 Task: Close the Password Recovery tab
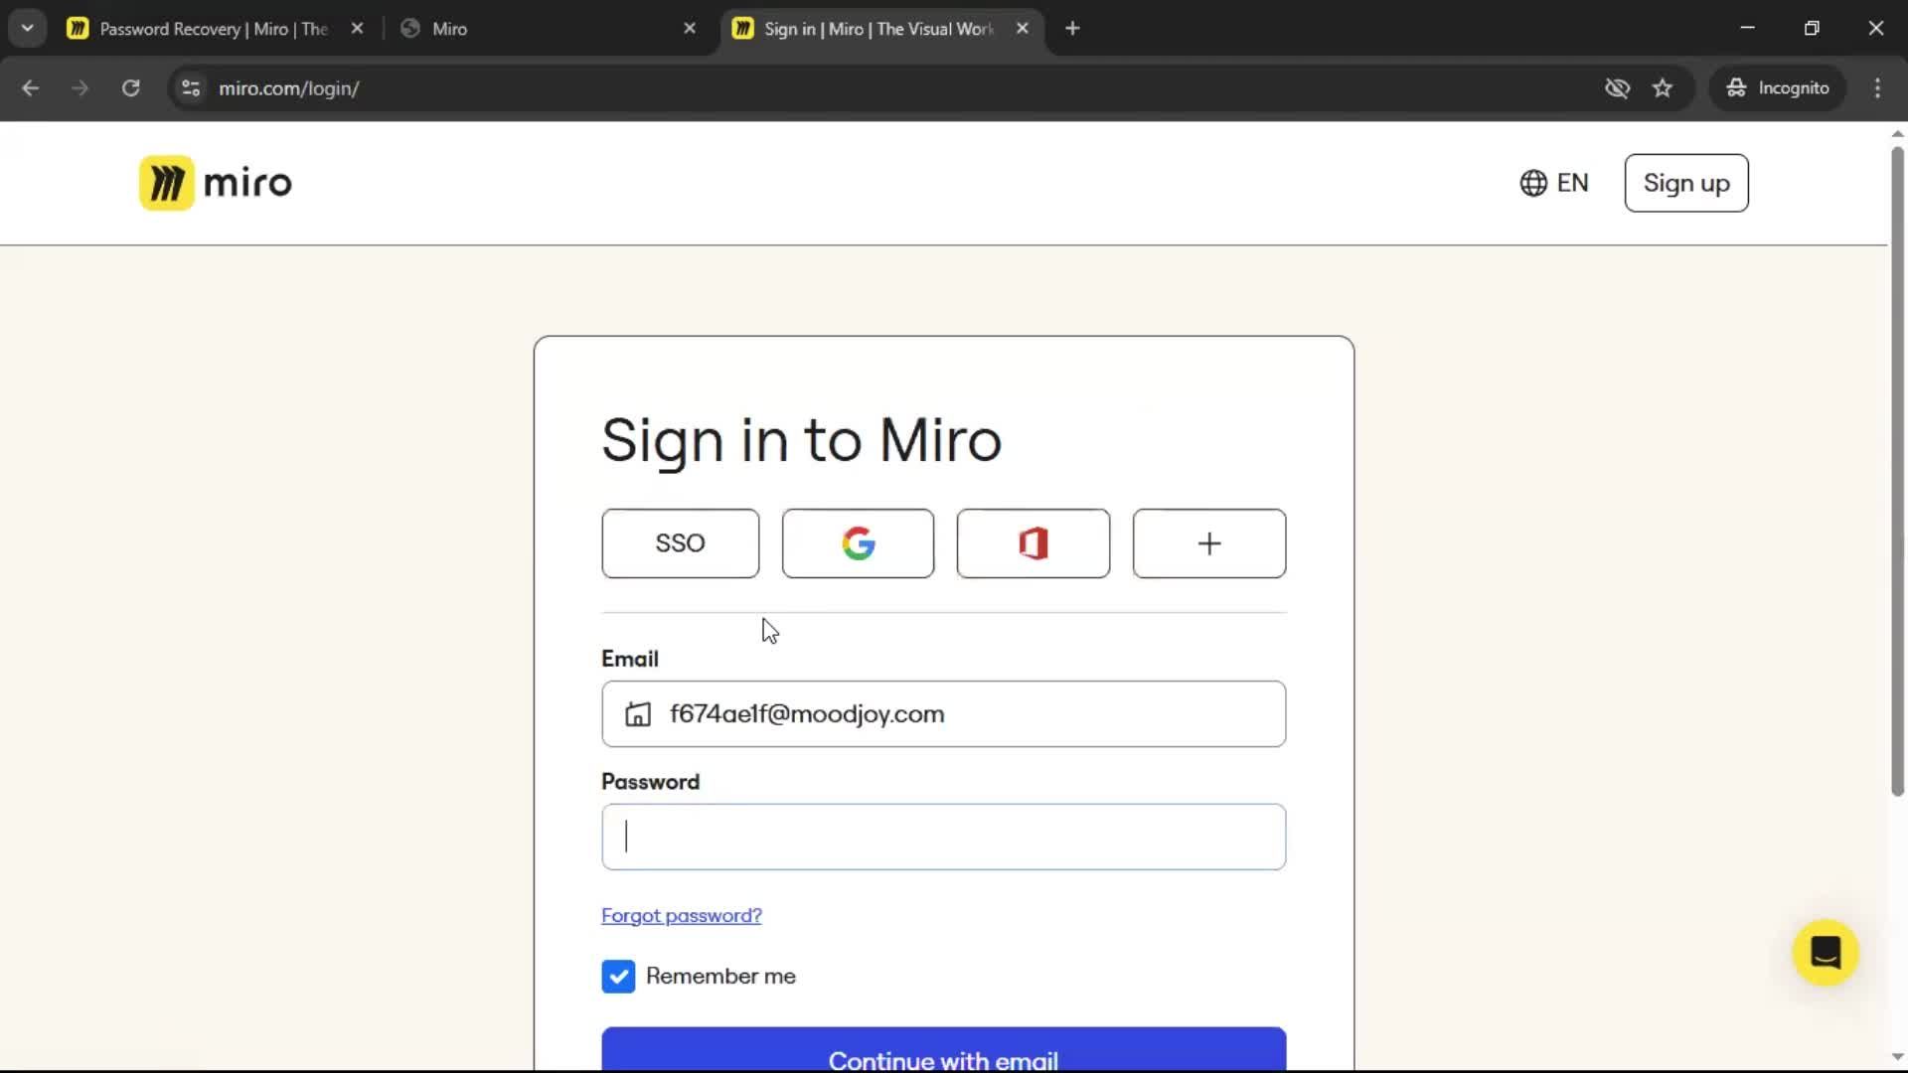pos(358,29)
